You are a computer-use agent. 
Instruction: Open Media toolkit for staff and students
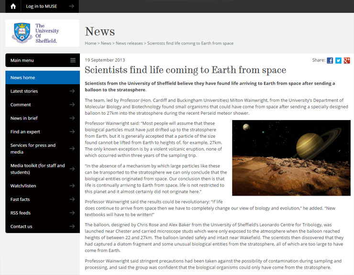[x=37, y=169]
